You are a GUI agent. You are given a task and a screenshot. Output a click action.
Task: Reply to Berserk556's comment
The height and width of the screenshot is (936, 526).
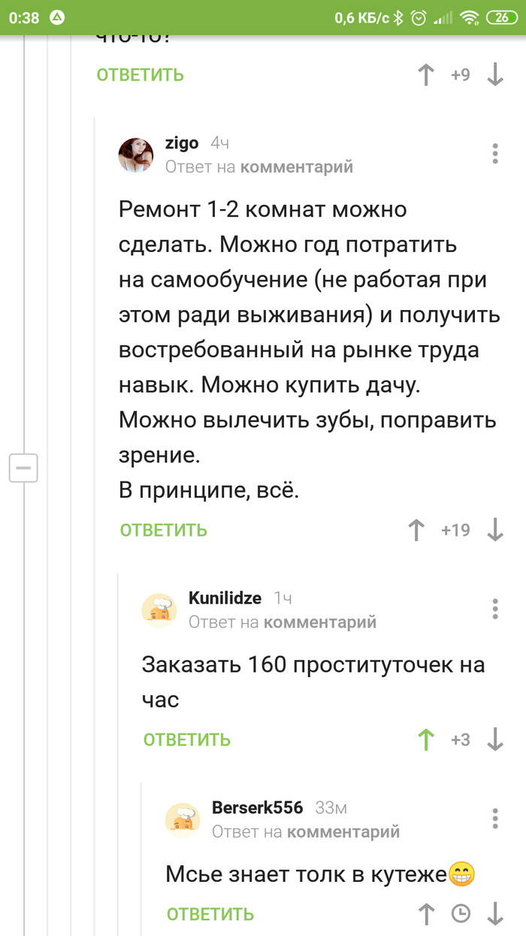coord(210,914)
